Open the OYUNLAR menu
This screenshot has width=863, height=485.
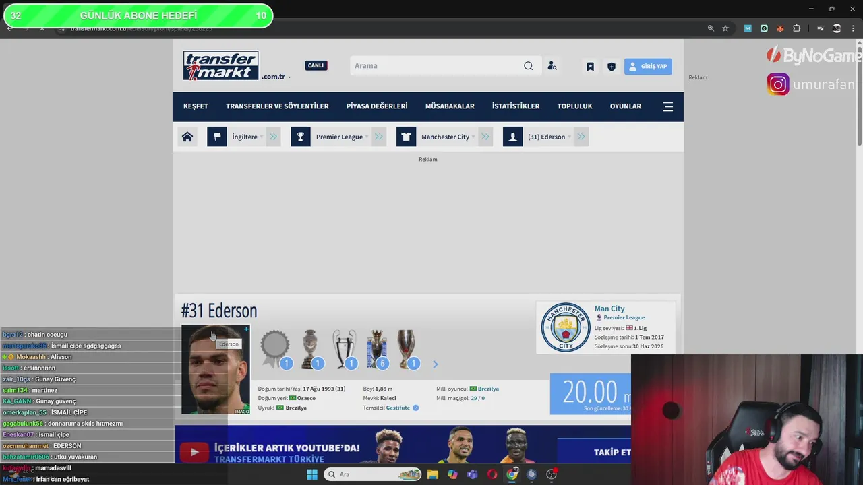pos(626,106)
